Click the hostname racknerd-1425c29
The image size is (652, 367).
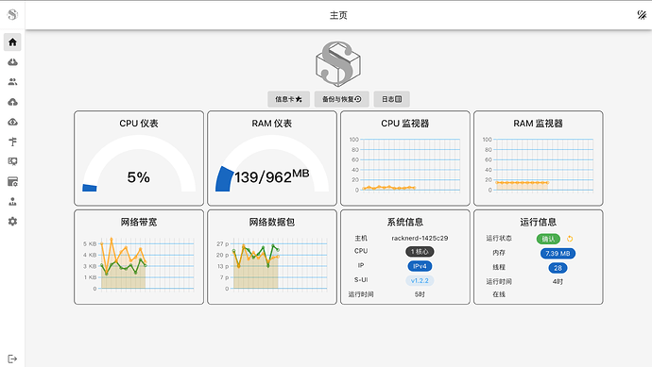[420, 238]
